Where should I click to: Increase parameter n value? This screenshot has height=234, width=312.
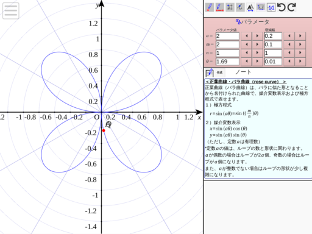[x=257, y=53]
